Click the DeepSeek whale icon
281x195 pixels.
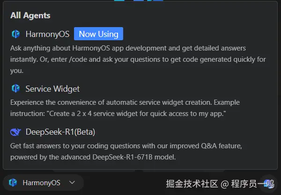click(x=15, y=132)
